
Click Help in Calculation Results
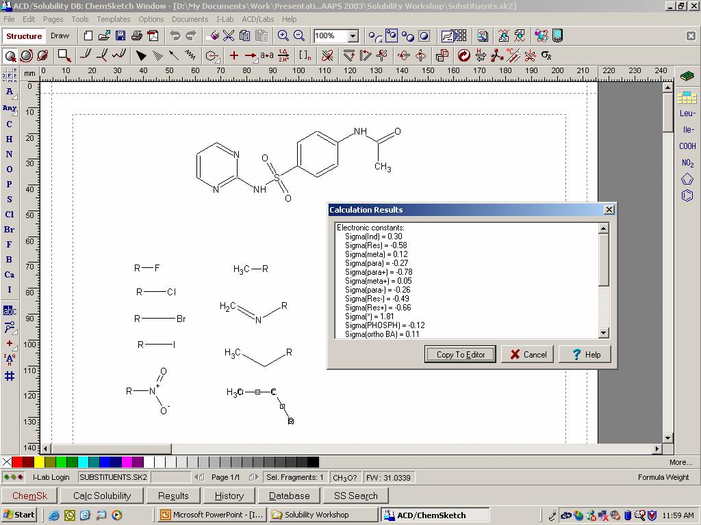(585, 355)
